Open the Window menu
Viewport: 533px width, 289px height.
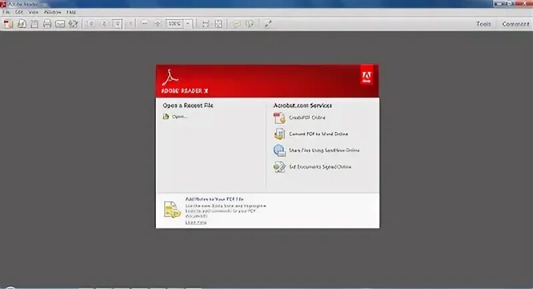pos(53,12)
